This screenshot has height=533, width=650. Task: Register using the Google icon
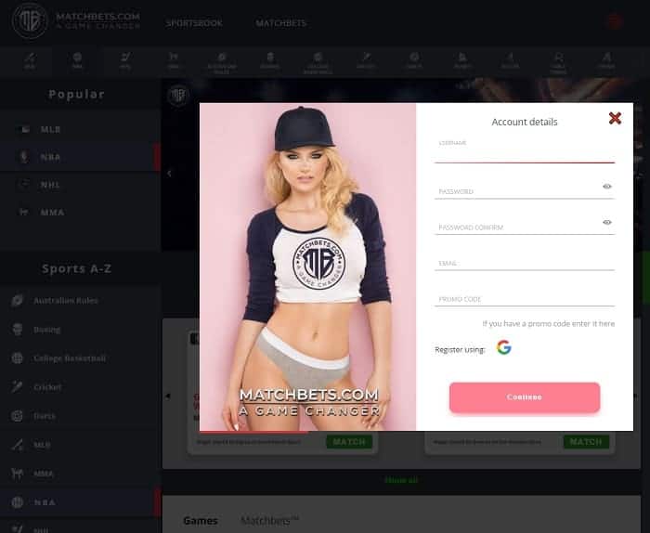tap(503, 347)
